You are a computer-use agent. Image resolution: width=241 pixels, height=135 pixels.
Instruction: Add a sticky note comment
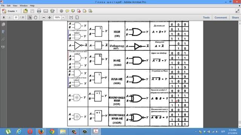(67, 11)
